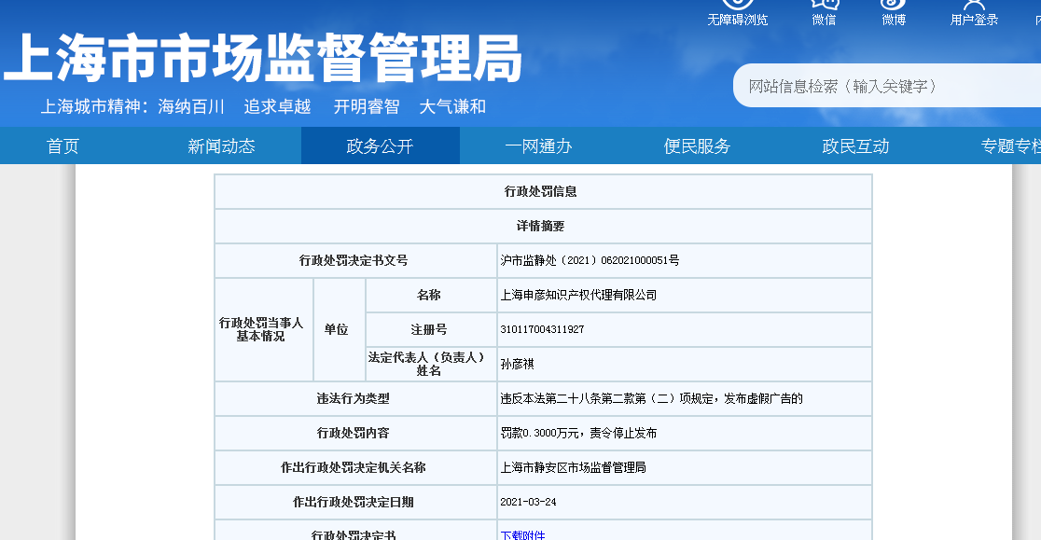Click the legal representative name 孙彦祺
The height and width of the screenshot is (540, 1041).
coord(517,364)
